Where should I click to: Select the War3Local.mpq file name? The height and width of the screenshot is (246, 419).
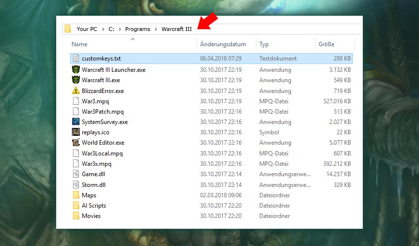[102, 154]
